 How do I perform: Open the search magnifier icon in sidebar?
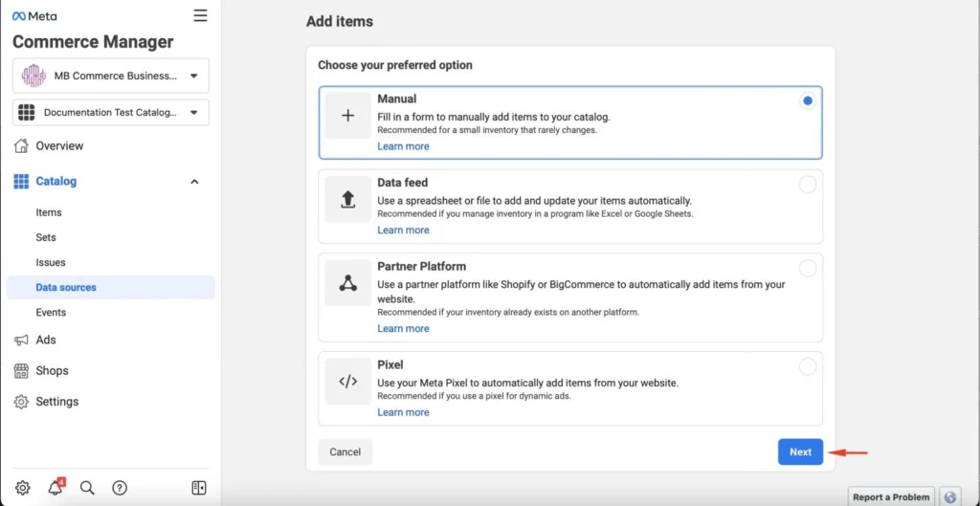[x=87, y=488]
